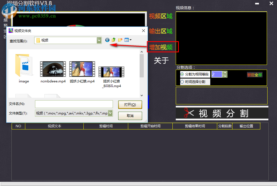Click the 视频区域 menu item
Screen dimensions: 277x186
[x=160, y=16]
